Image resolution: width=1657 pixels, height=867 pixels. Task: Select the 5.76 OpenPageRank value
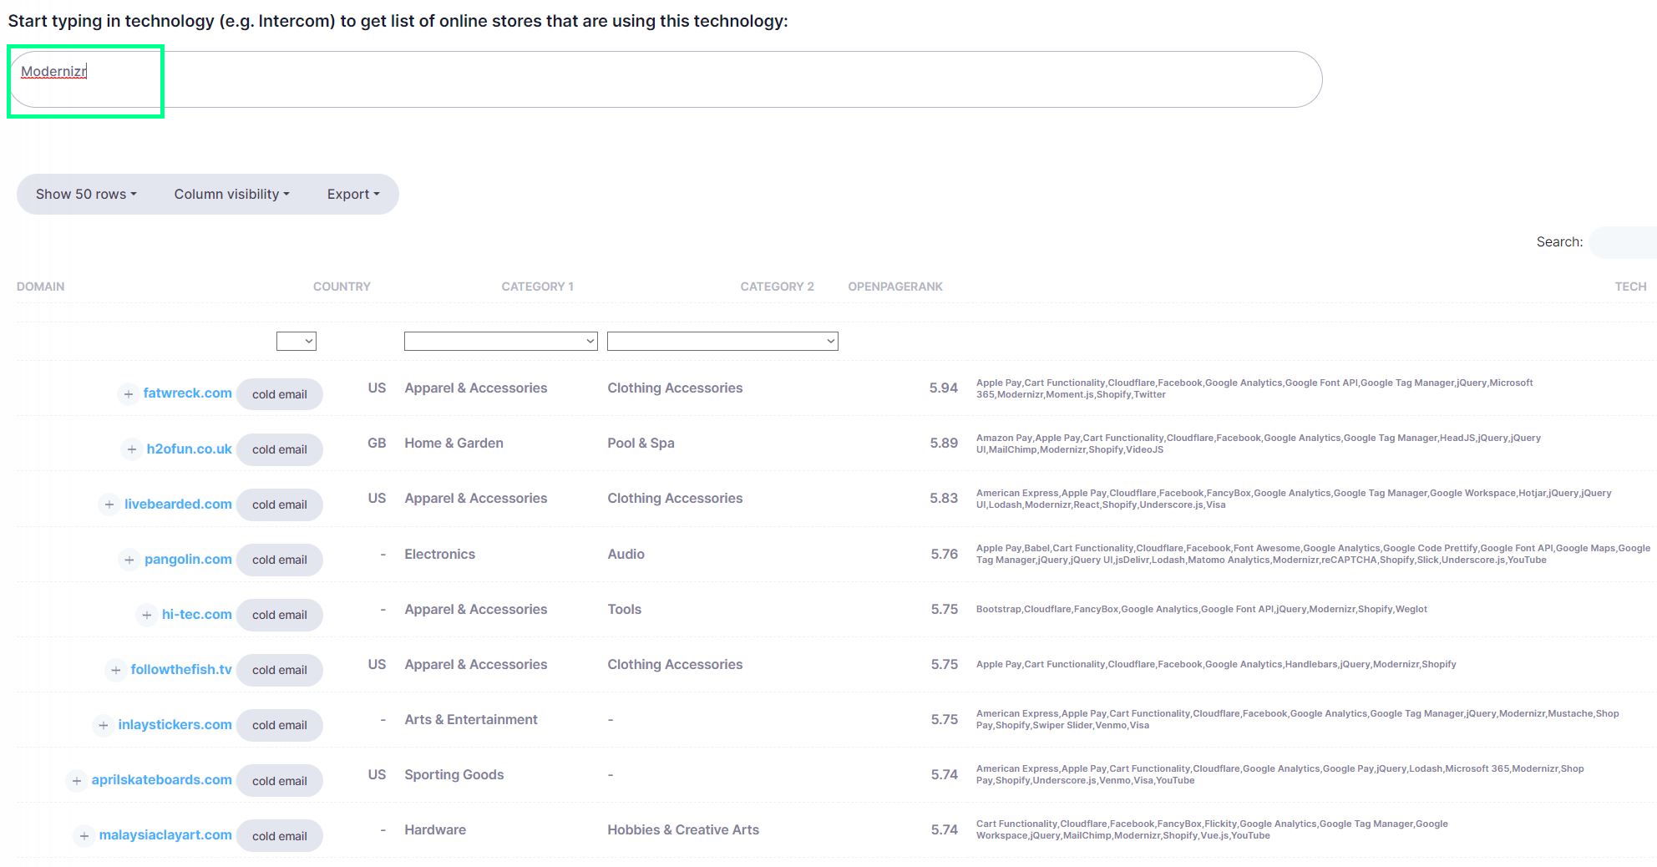point(944,554)
